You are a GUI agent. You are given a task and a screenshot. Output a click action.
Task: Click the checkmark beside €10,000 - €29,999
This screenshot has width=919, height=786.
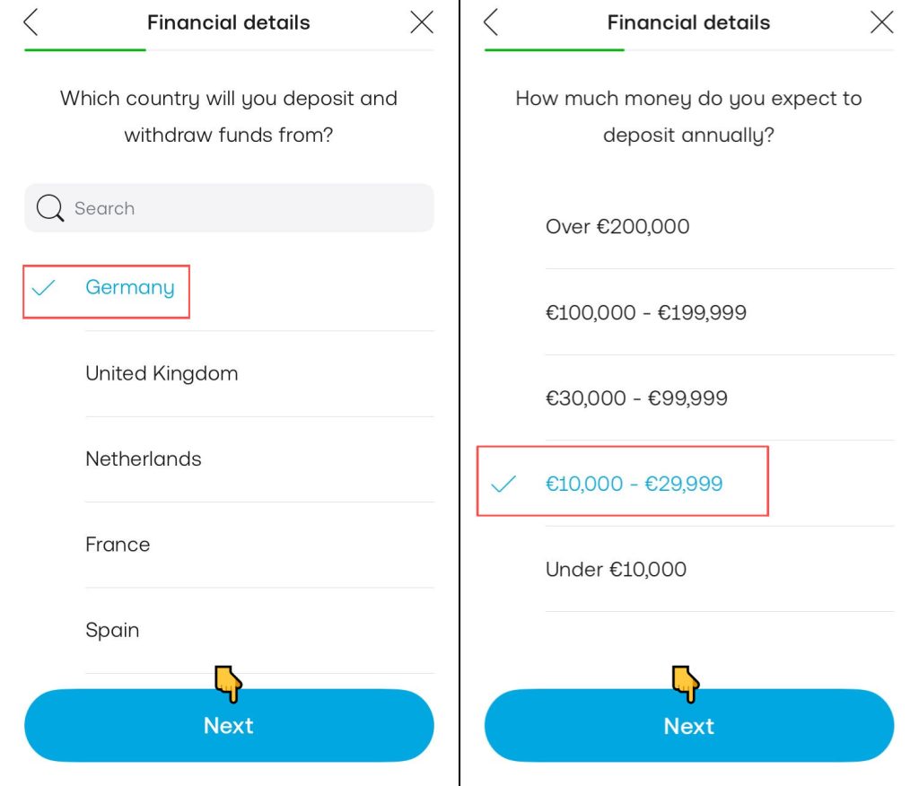(x=504, y=485)
